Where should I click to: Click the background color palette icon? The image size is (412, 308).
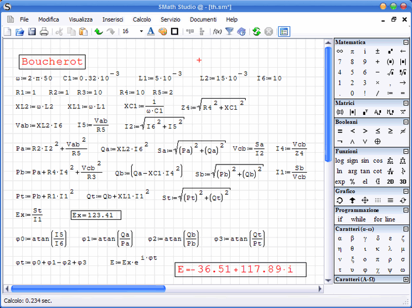[162, 32]
